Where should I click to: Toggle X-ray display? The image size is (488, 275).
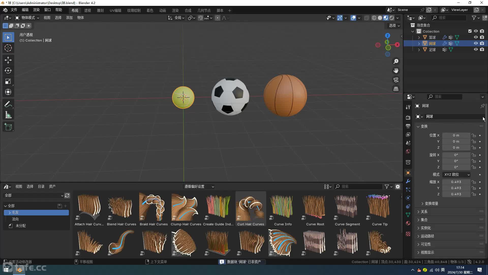pos(367,18)
